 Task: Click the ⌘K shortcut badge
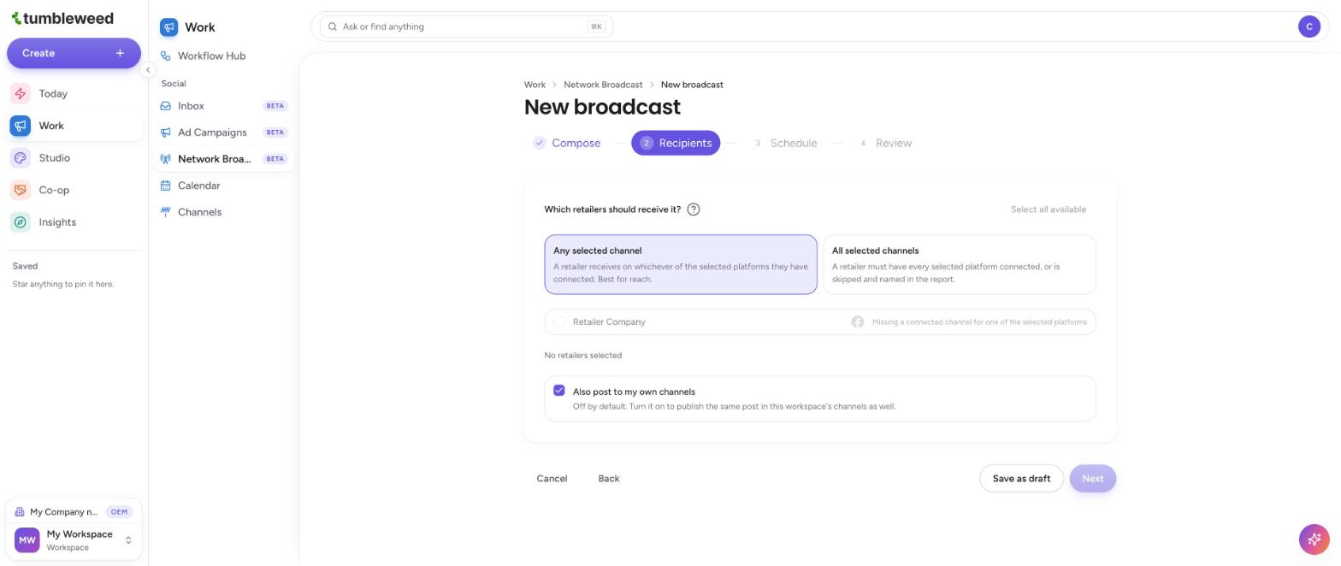click(596, 27)
